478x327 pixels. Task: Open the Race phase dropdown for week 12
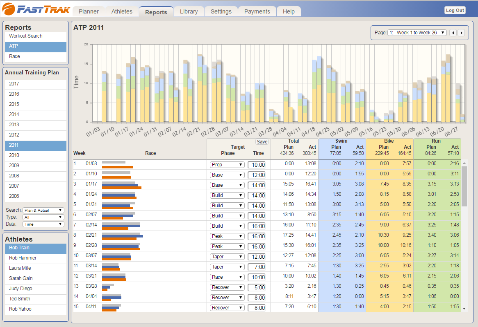pos(227,277)
